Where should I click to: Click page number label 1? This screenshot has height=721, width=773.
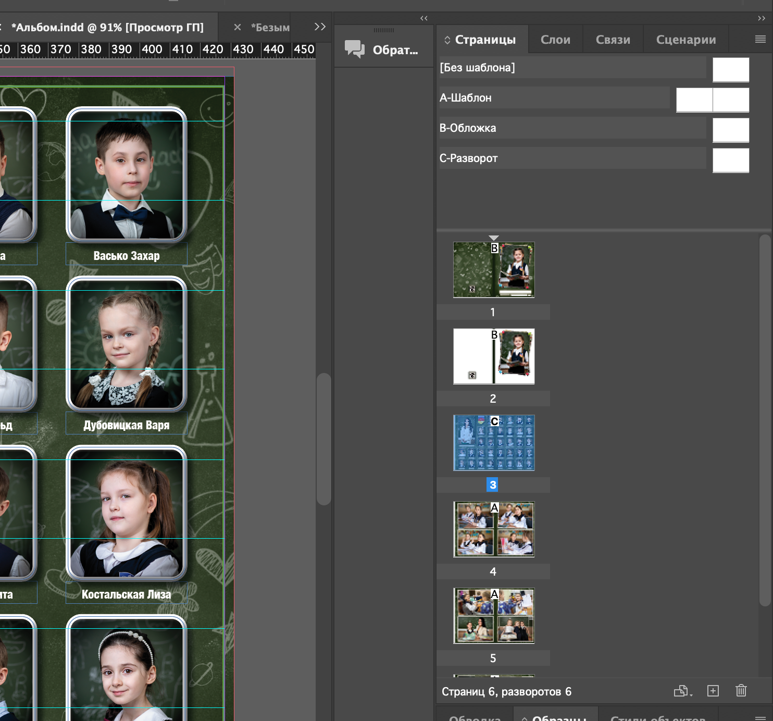(x=493, y=312)
